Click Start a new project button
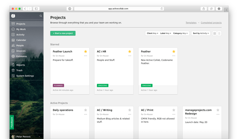 [x=63, y=33]
